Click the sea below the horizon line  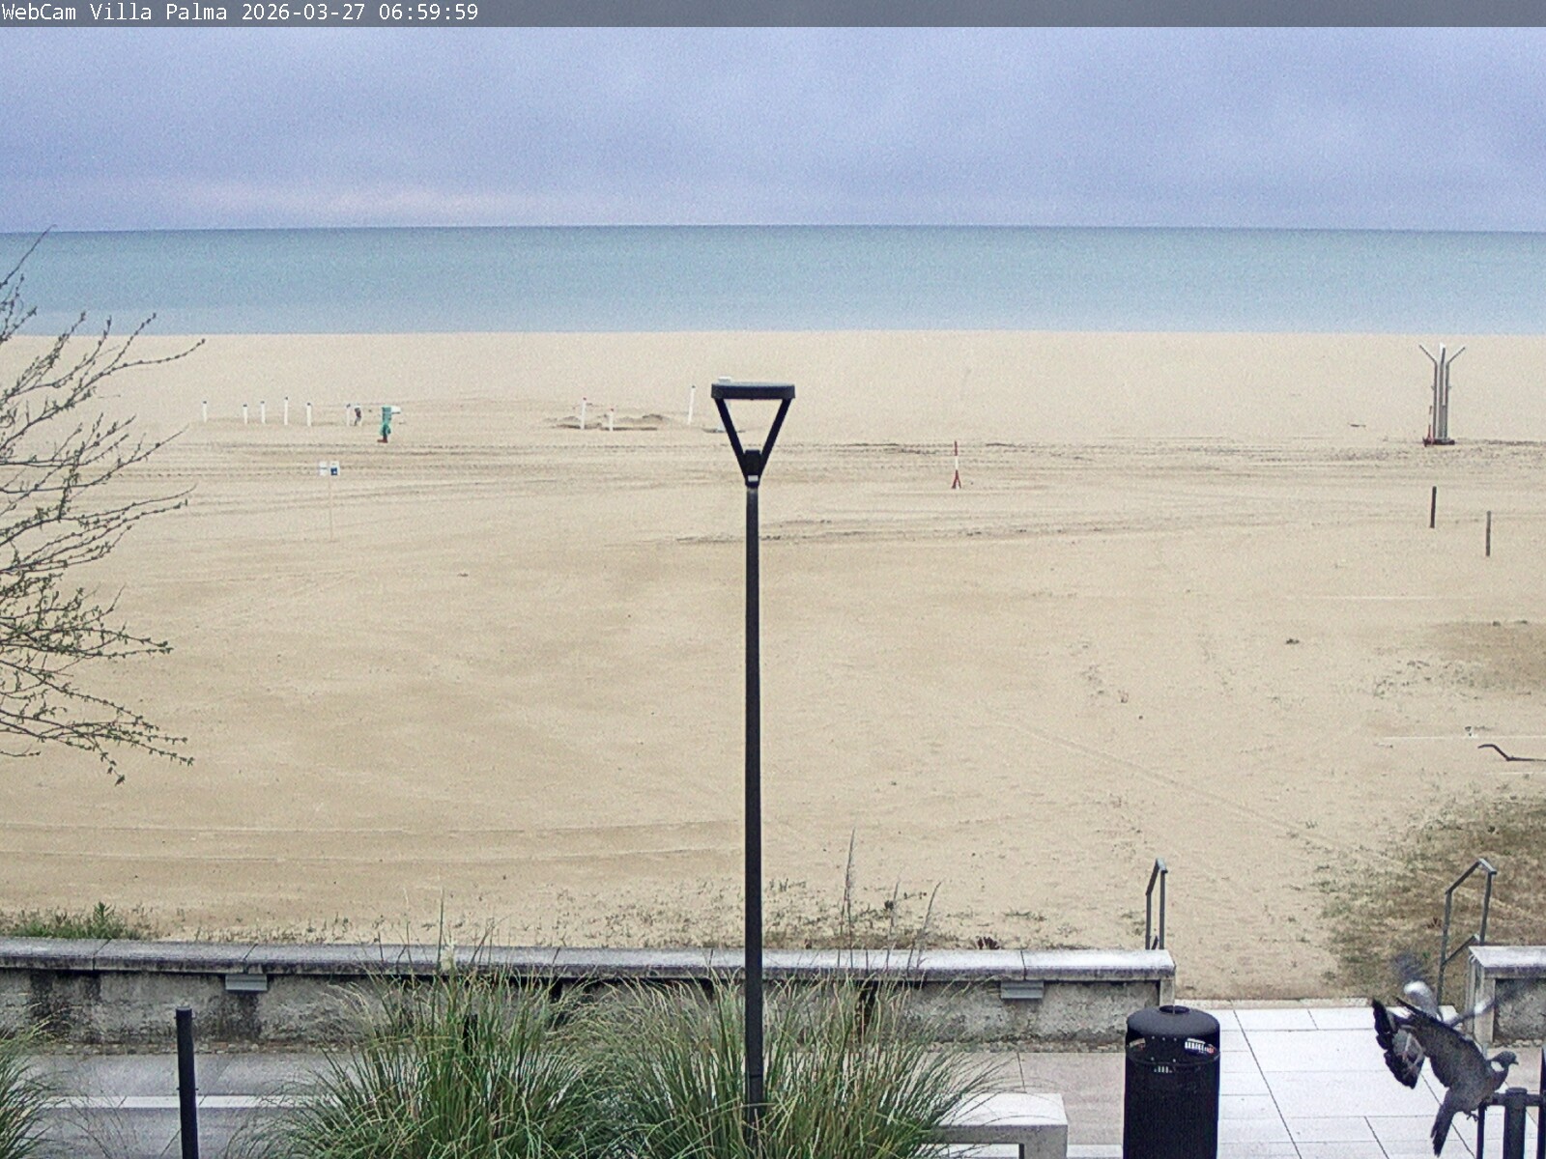773,280
